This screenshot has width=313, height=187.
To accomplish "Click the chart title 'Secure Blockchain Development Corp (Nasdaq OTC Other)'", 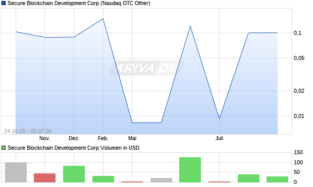I will point(79,4).
